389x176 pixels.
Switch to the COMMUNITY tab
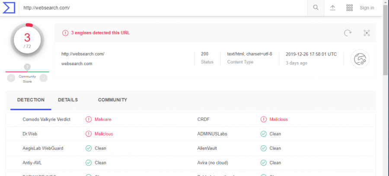point(112,100)
